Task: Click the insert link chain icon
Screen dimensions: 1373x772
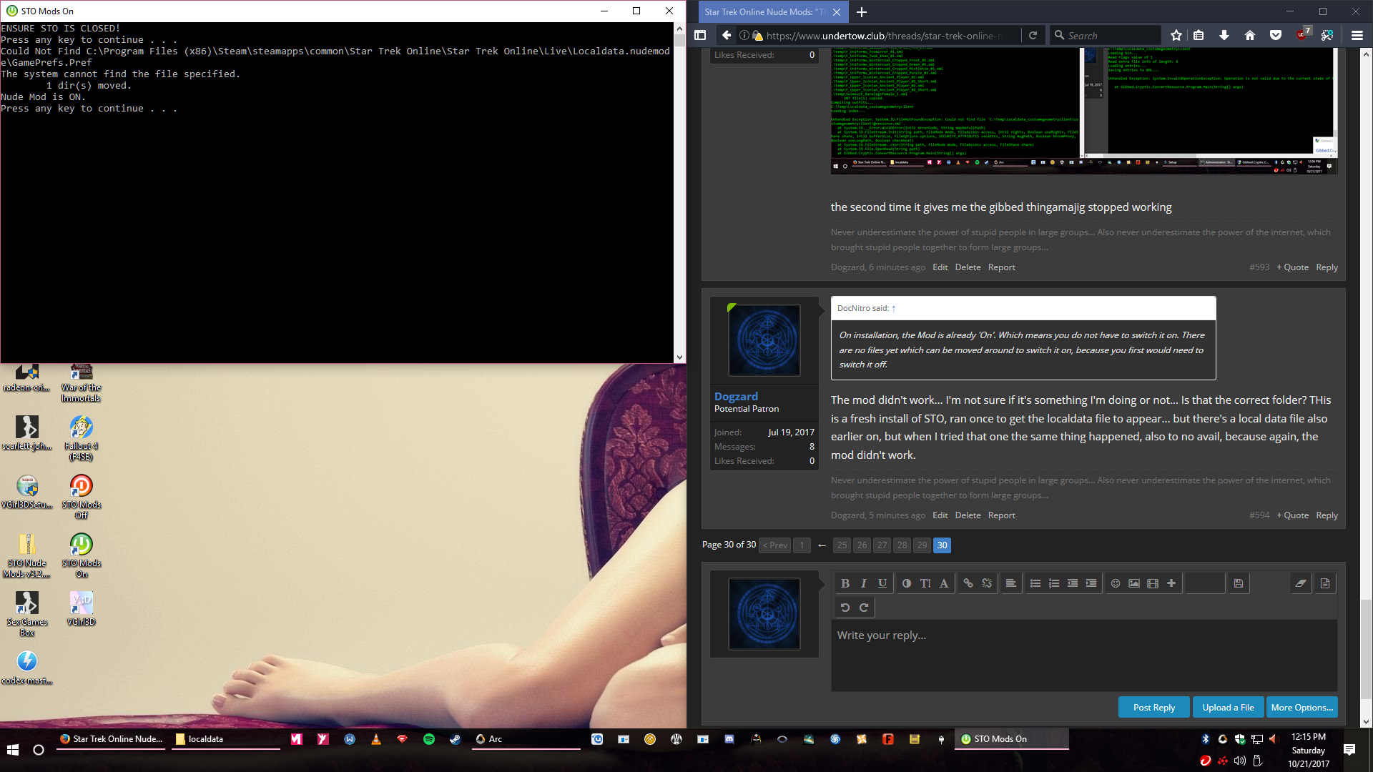Action: 968,583
